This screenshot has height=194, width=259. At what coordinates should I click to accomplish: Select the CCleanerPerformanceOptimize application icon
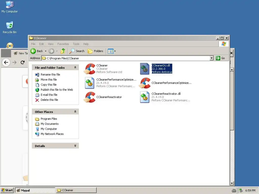(x=145, y=83)
